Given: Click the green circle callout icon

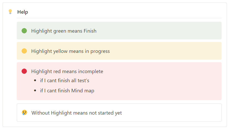Looking at the screenshot, I should pos(24,31).
